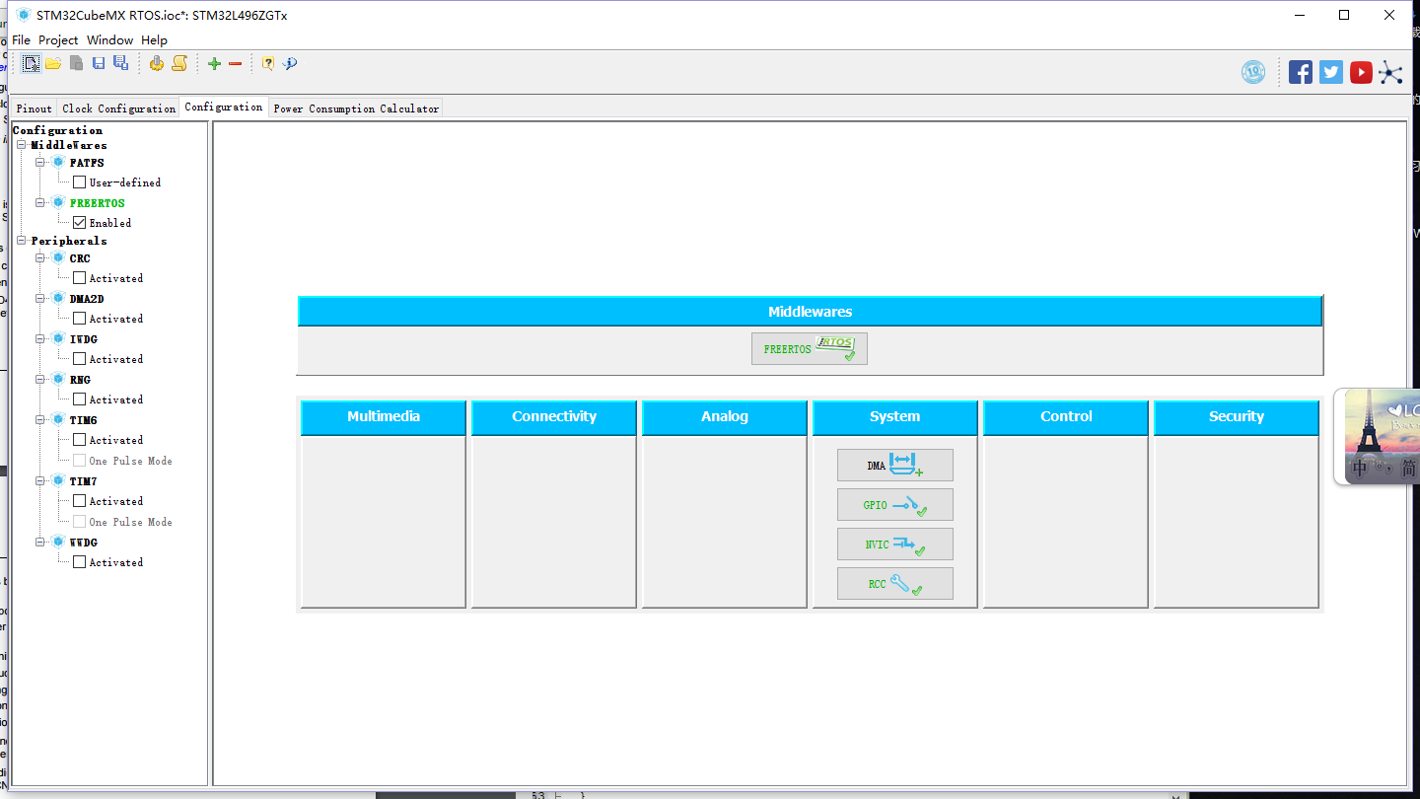Select the Configuration tab

[x=224, y=108]
